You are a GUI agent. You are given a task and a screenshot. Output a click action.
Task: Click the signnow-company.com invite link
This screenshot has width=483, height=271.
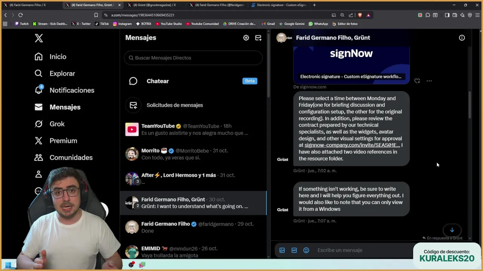point(352,145)
